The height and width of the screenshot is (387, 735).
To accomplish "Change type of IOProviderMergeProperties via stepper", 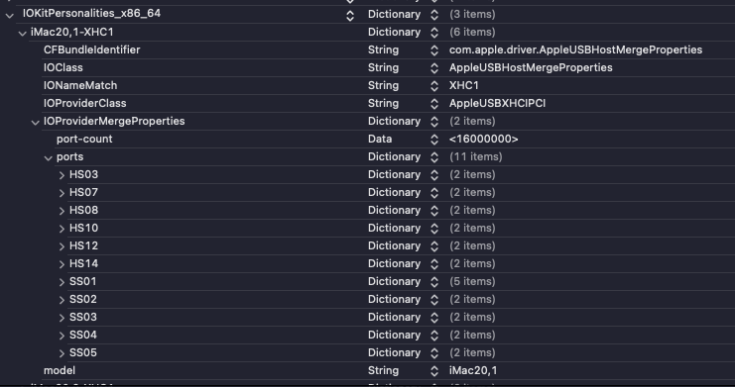I will [x=434, y=122].
